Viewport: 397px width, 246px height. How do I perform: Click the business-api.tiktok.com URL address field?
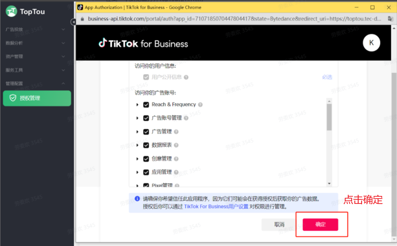pyautogui.click(x=235, y=19)
